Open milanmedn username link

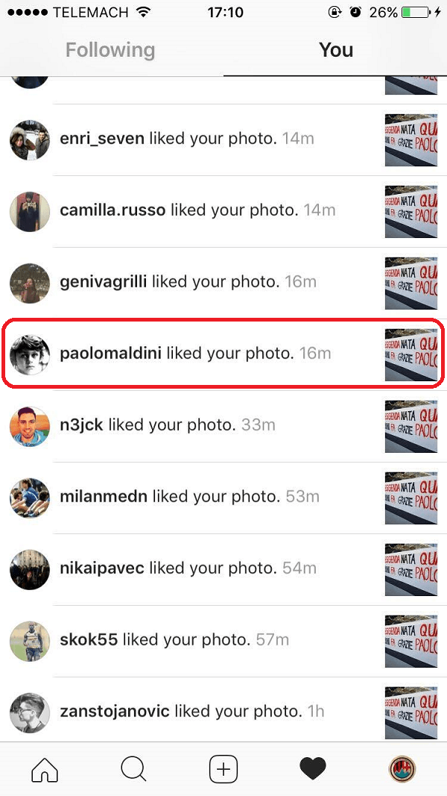coord(104,496)
